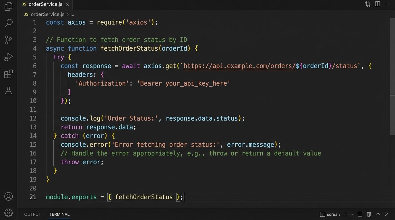Viewport: 395px width, 220px height.
Task: Open the new terminal launch profile dropdown
Action: 352,214
